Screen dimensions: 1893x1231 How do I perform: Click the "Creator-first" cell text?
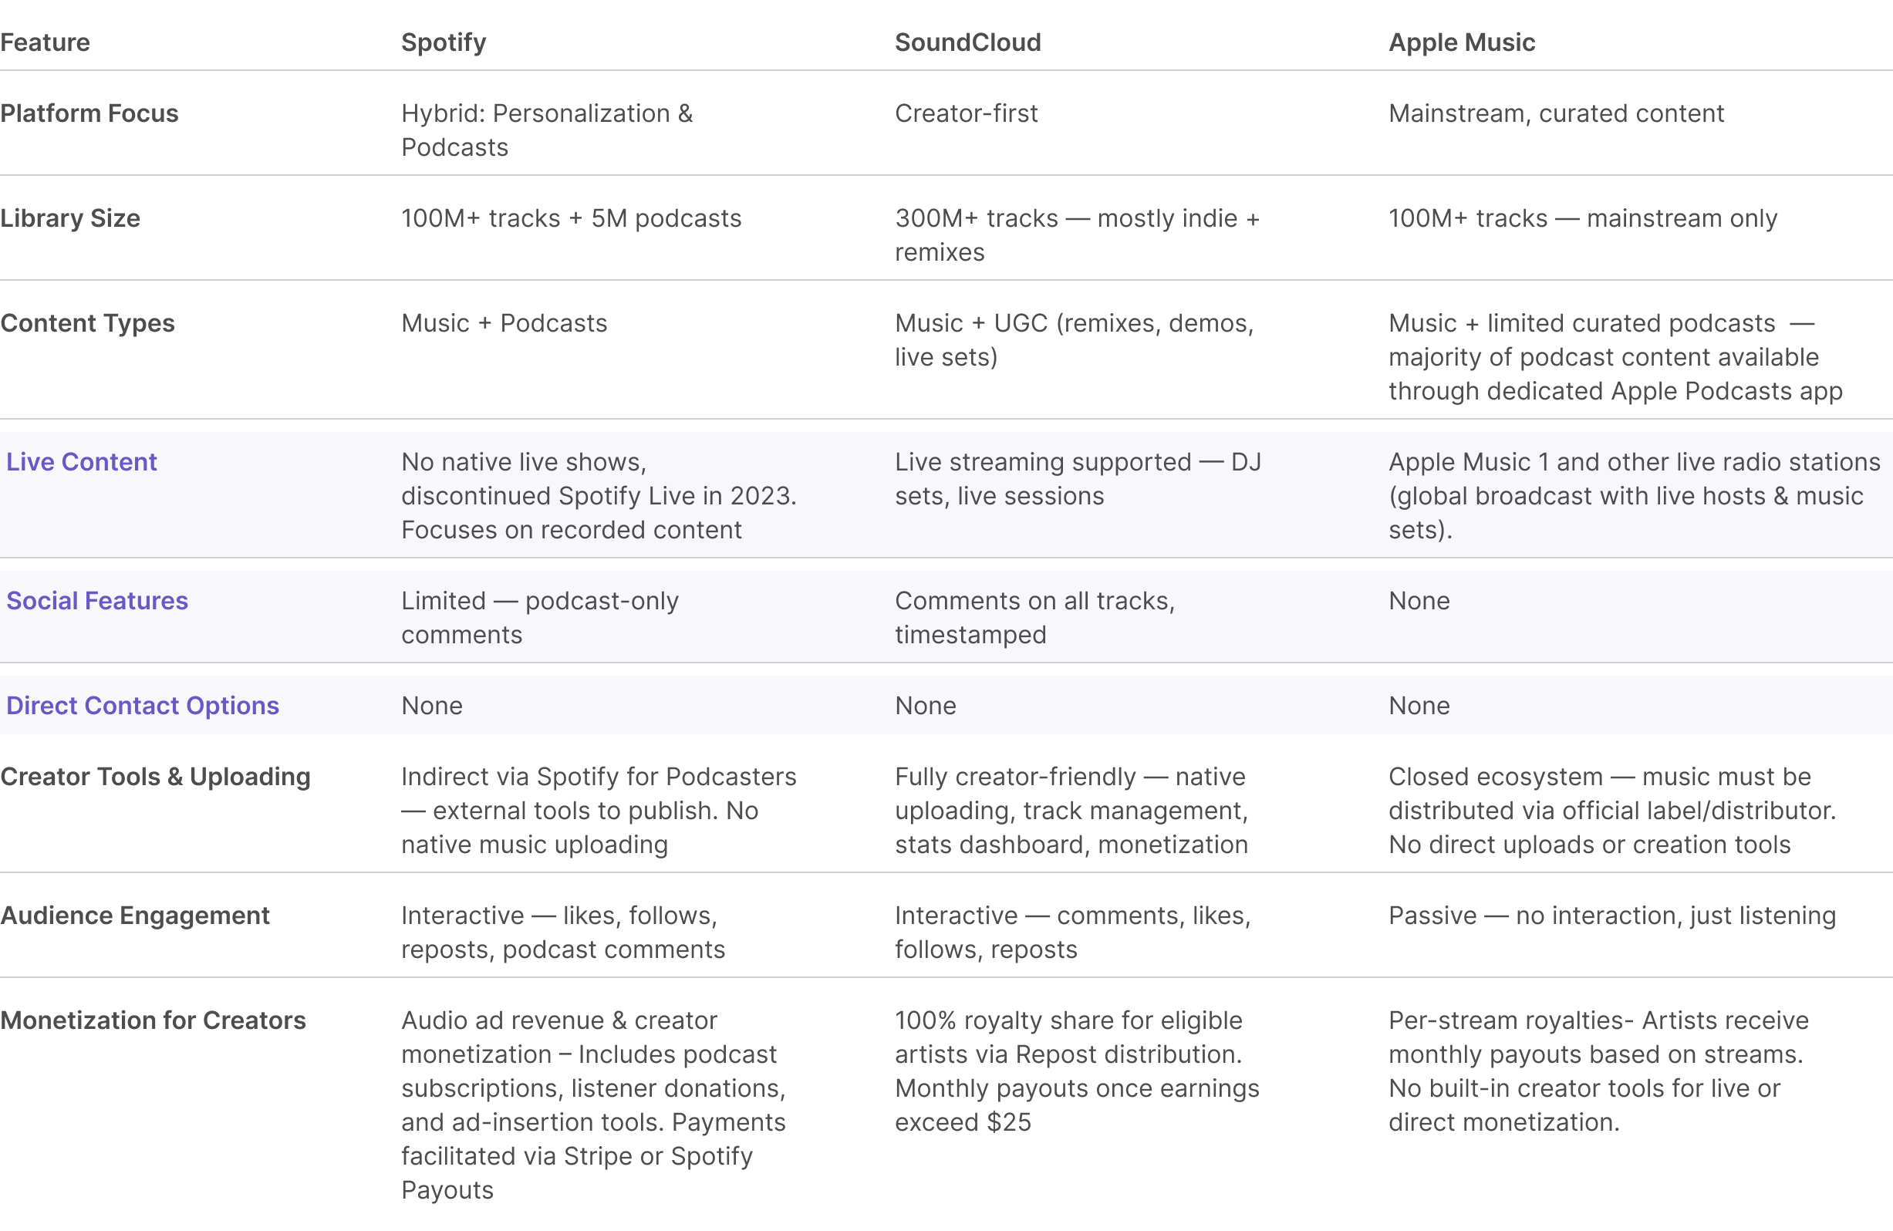click(966, 113)
